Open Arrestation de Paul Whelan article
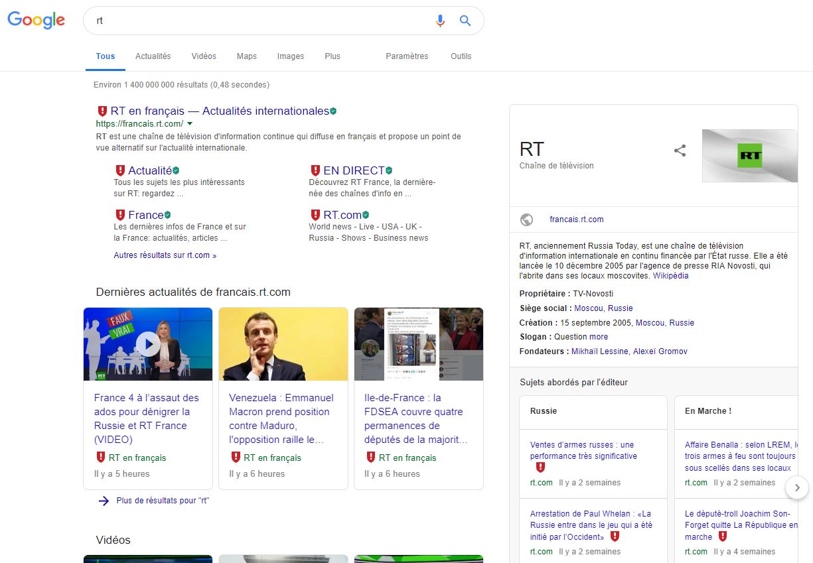Image resolution: width=813 pixels, height=563 pixels. point(591,525)
